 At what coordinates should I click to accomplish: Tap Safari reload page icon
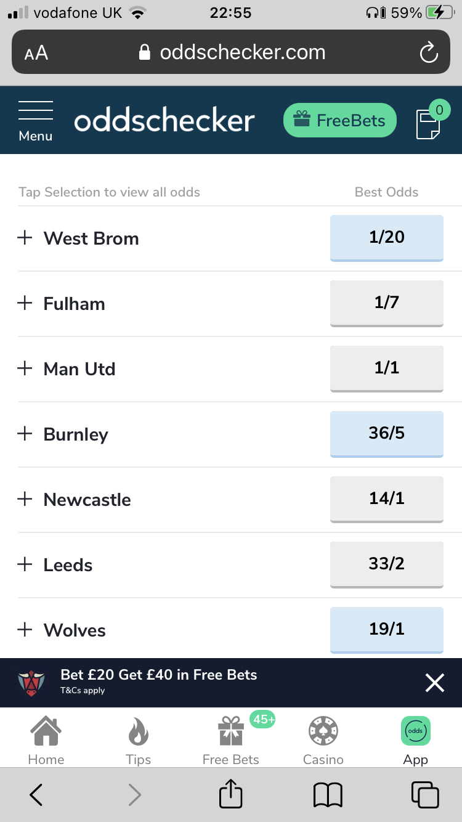pyautogui.click(x=428, y=52)
